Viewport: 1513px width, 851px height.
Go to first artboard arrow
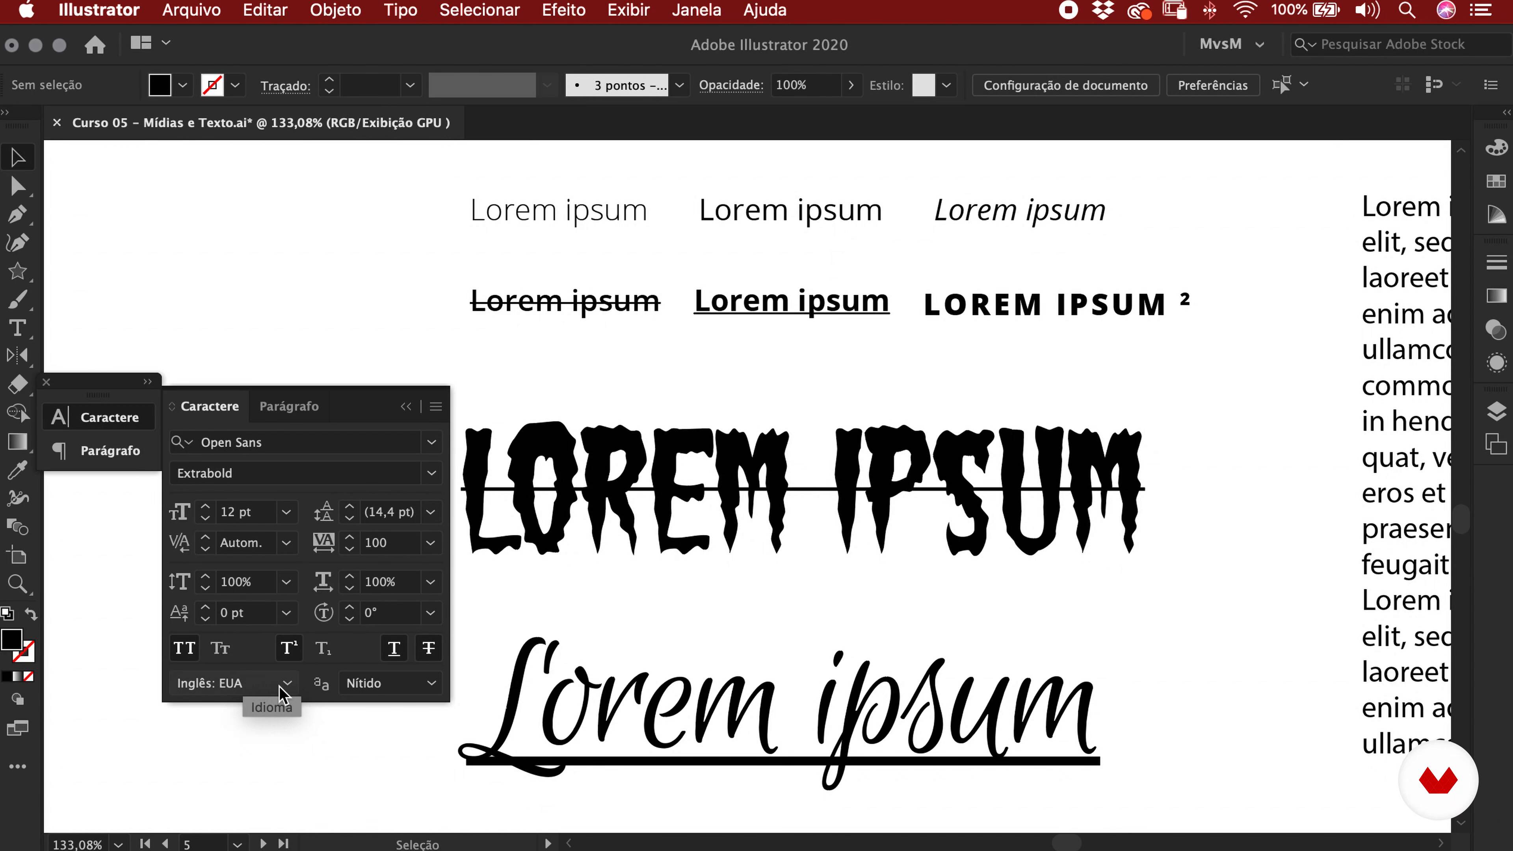click(x=145, y=844)
